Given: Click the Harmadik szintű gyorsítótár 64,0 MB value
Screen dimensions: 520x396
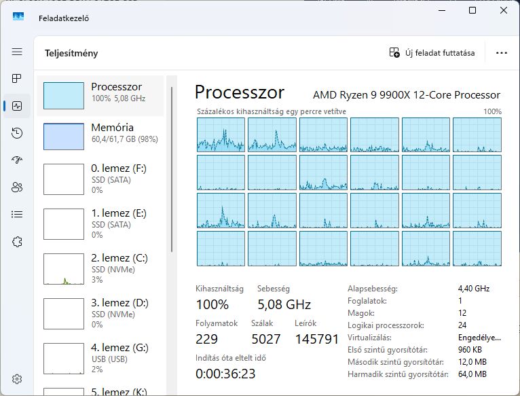Looking at the screenshot, I should click(x=472, y=374).
